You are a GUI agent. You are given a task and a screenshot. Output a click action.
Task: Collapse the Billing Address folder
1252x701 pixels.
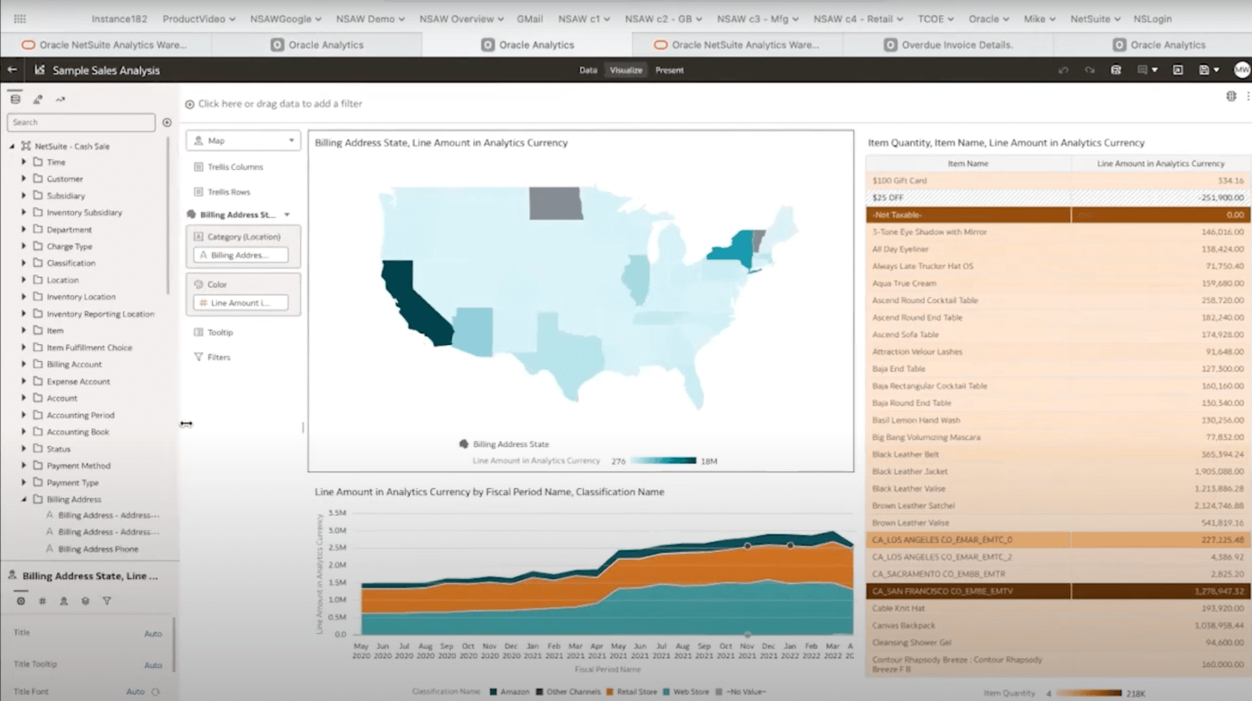pos(24,499)
